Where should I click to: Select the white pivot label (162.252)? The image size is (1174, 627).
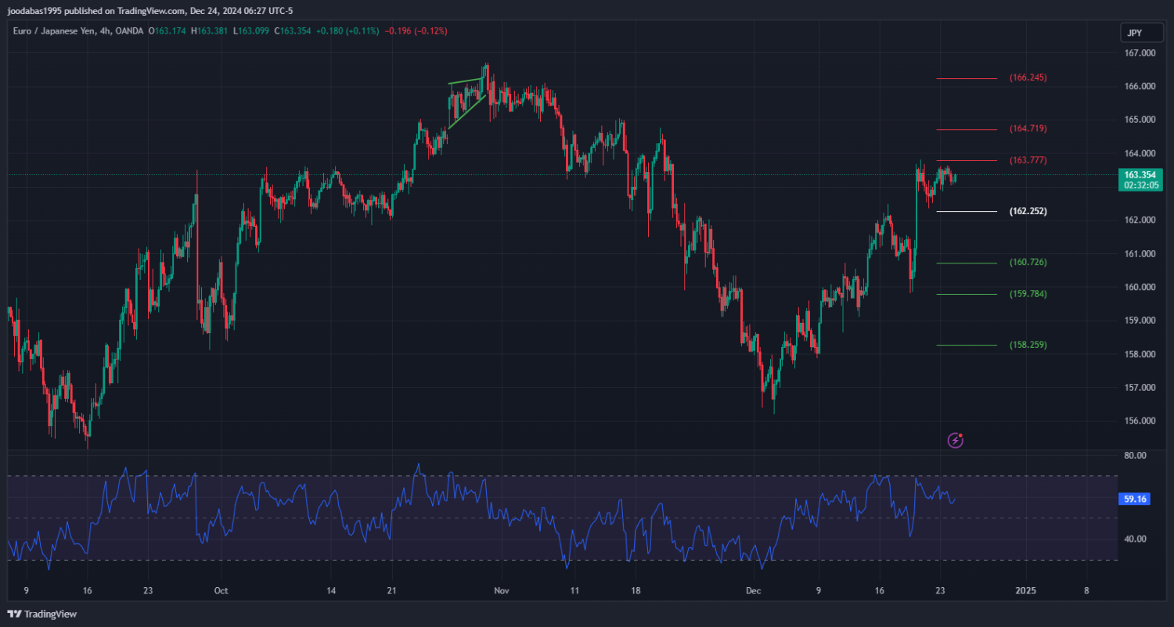pos(1028,211)
